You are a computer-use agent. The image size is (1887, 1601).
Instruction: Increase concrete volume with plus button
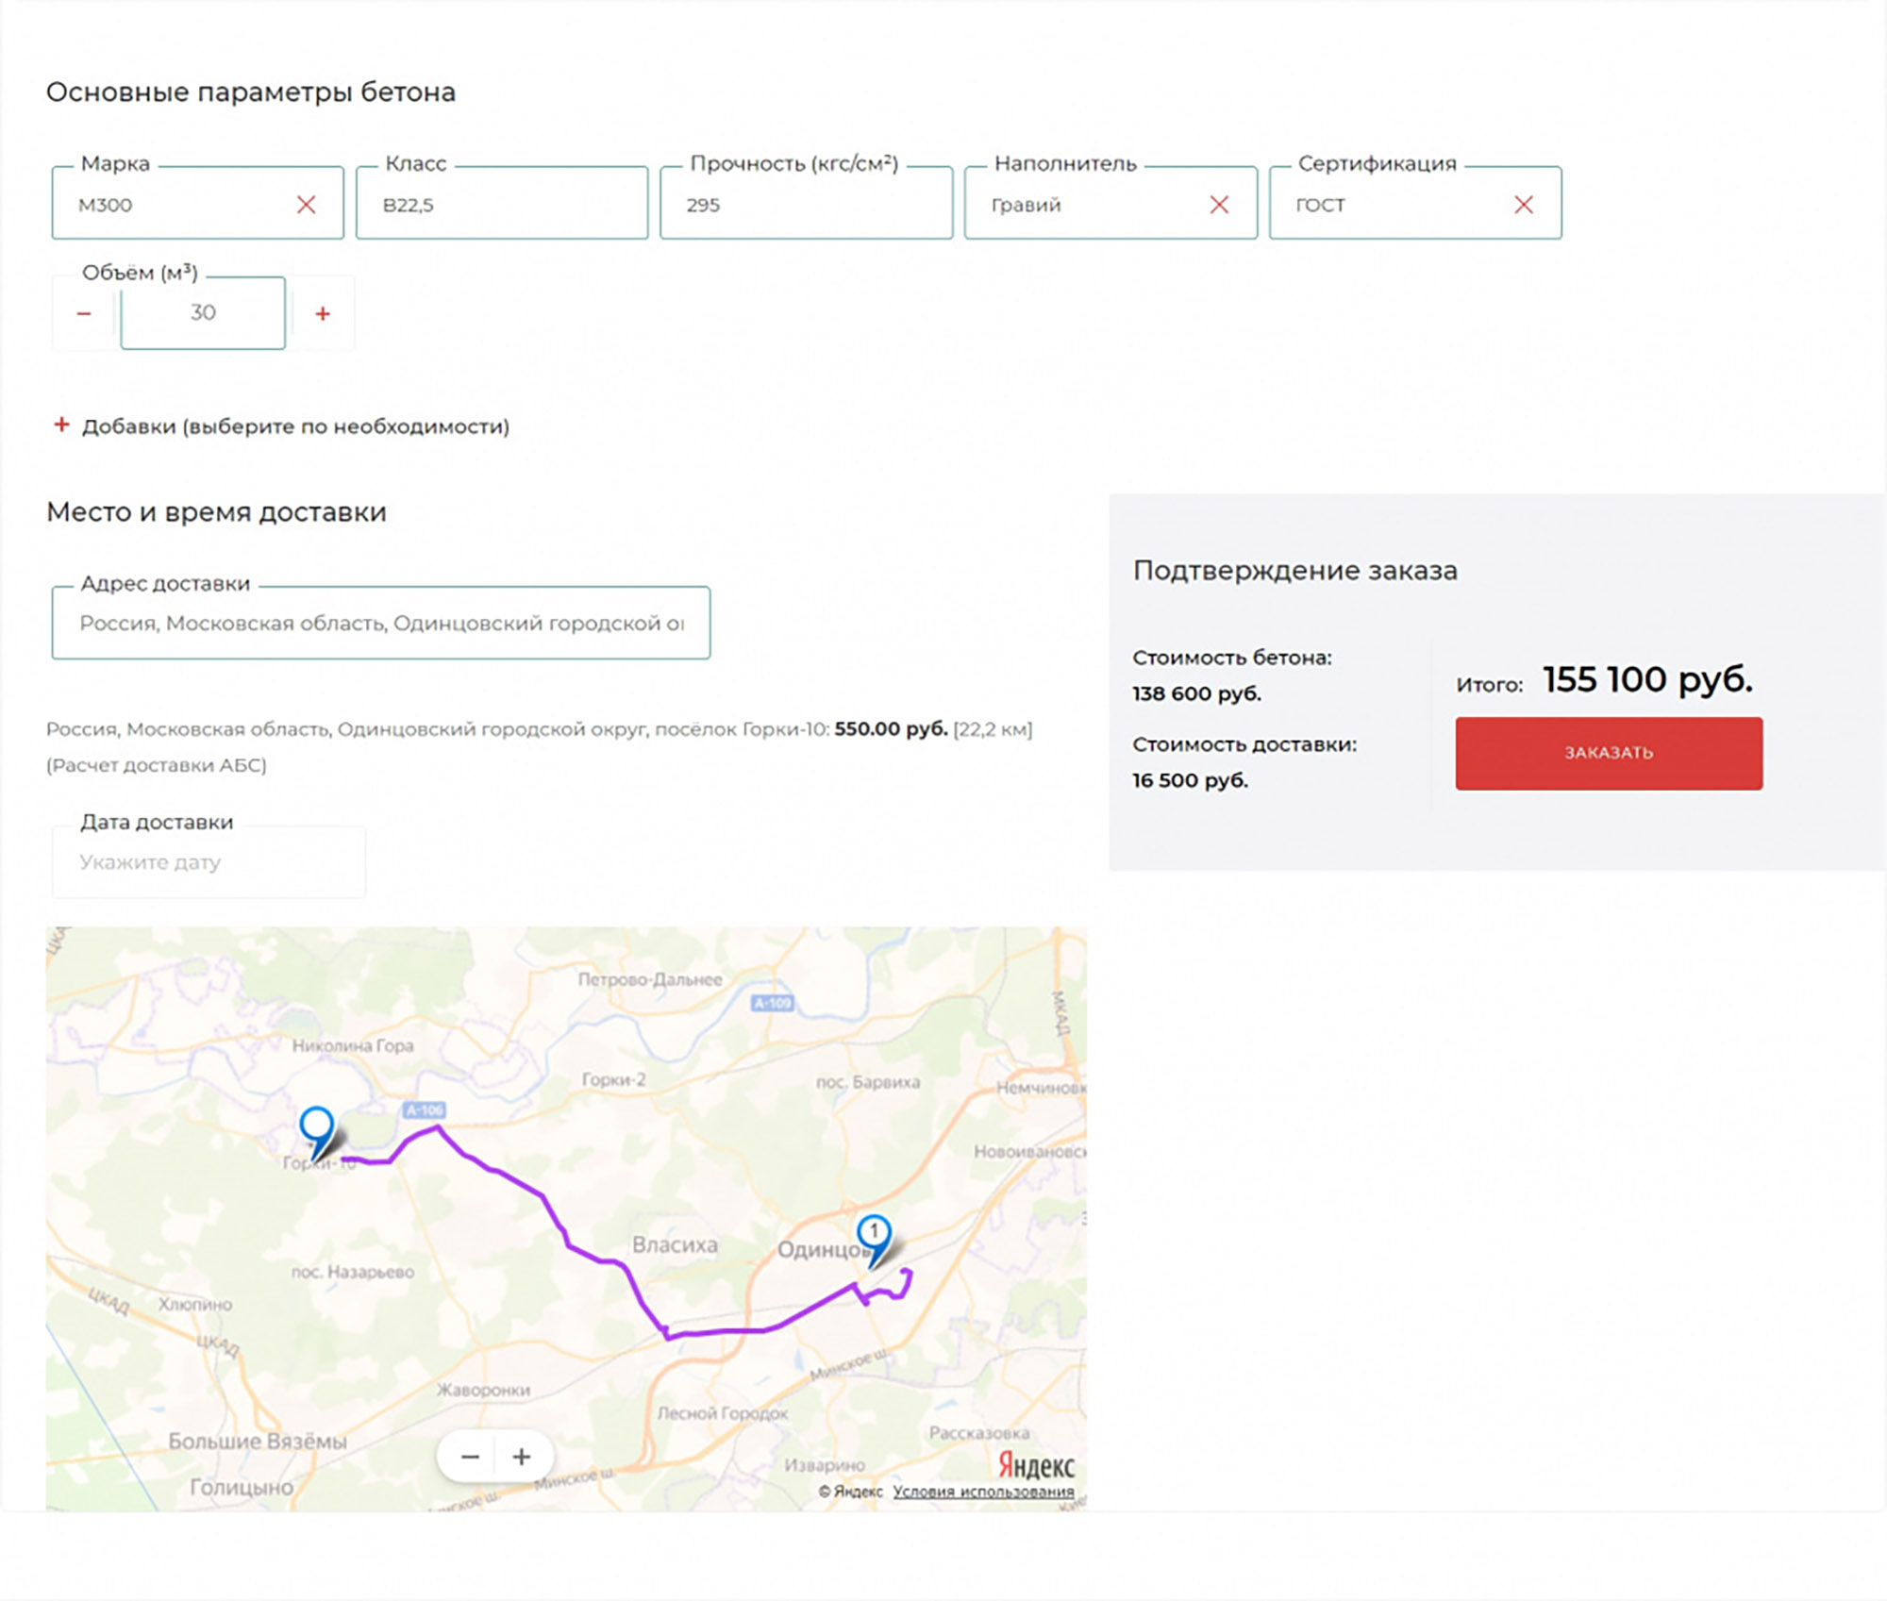pyautogui.click(x=323, y=313)
